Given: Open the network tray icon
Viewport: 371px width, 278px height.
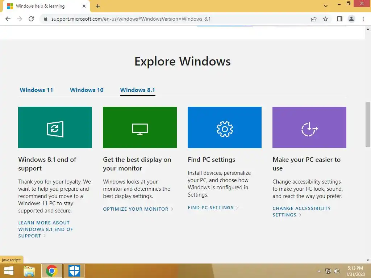Looking at the screenshot, I should 328,271.
